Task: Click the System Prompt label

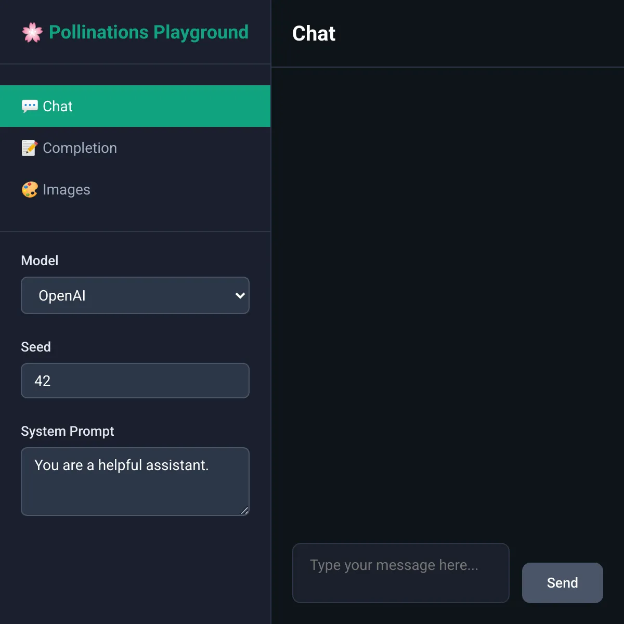Action: point(68,431)
